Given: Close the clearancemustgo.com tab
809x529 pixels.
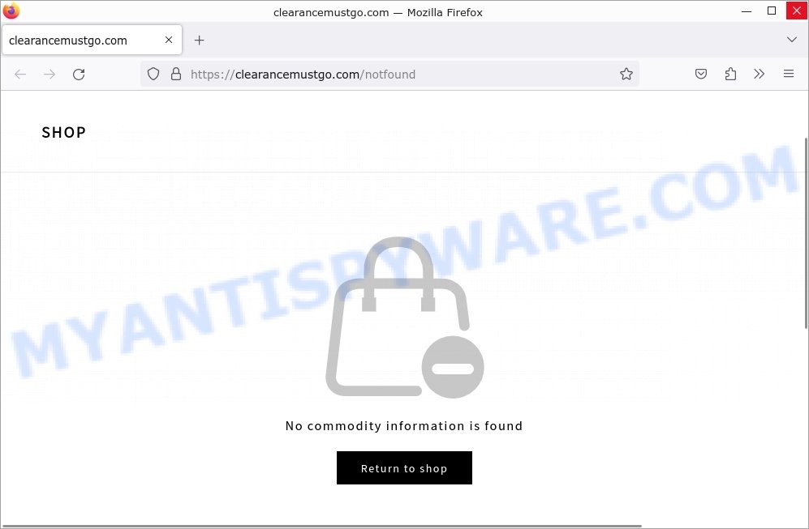Looking at the screenshot, I should [169, 40].
